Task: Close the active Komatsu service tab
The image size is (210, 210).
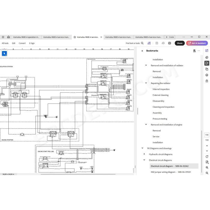Action: pyautogui.click(x=101, y=37)
